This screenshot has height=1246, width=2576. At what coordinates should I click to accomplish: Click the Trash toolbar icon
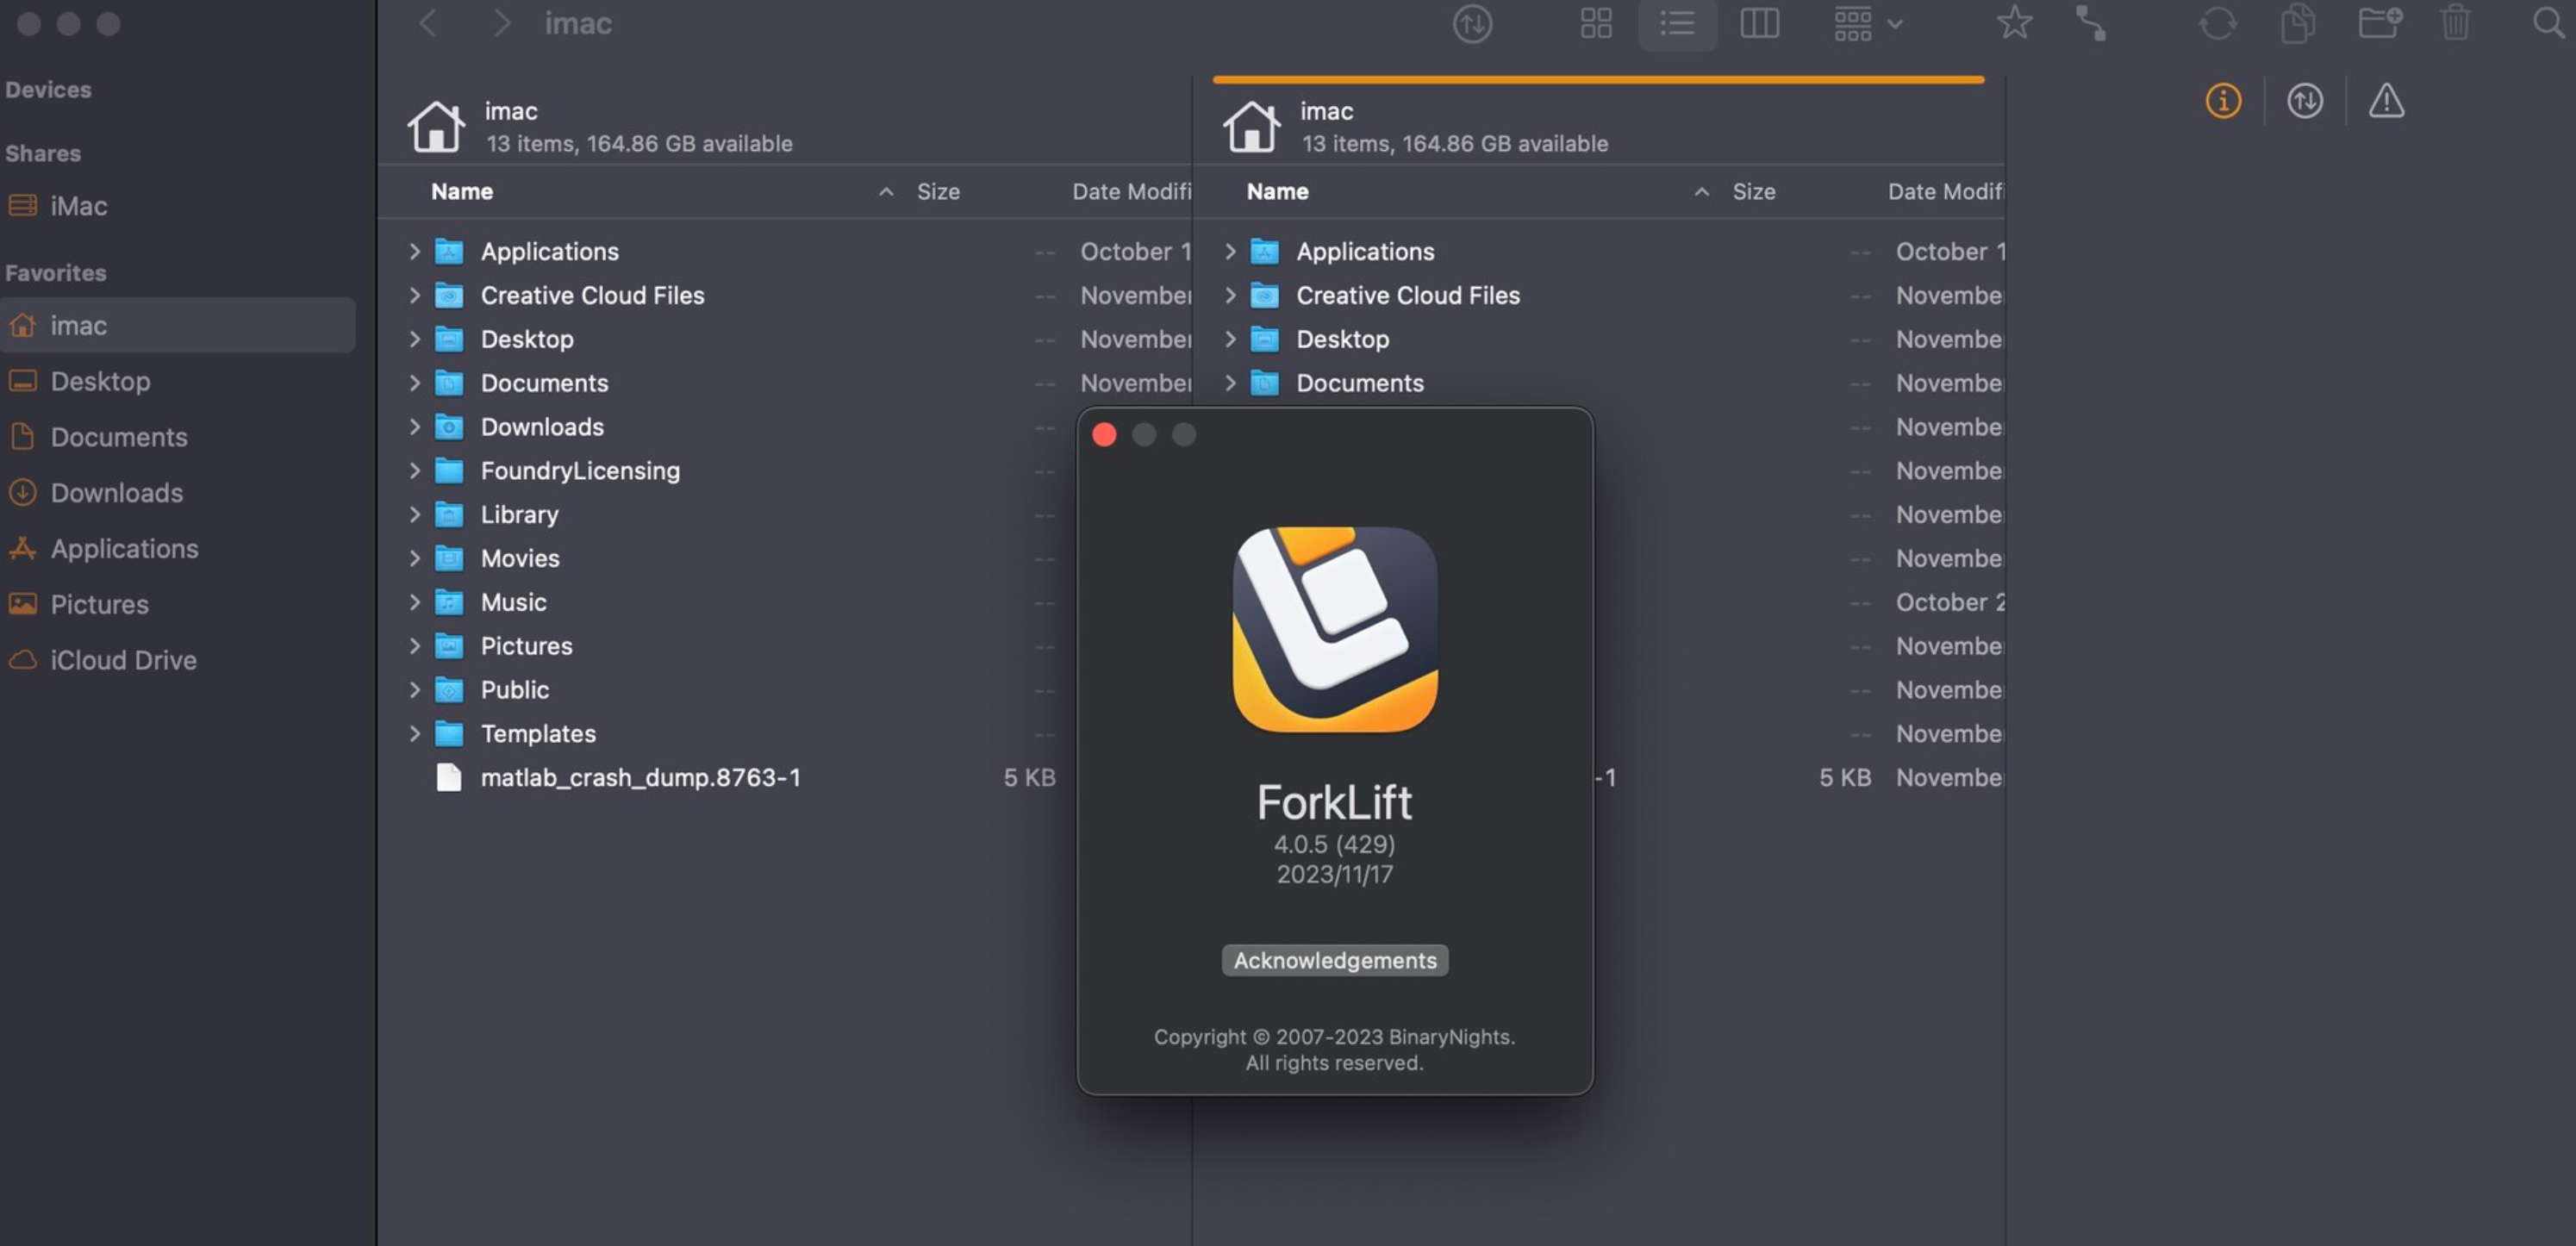click(x=2455, y=22)
